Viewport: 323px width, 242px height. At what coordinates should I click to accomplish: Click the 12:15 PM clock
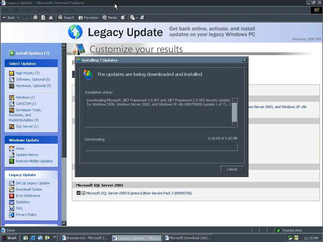pos(311,238)
